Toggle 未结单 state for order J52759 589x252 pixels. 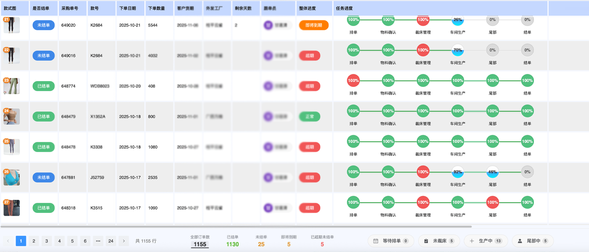[43, 177]
